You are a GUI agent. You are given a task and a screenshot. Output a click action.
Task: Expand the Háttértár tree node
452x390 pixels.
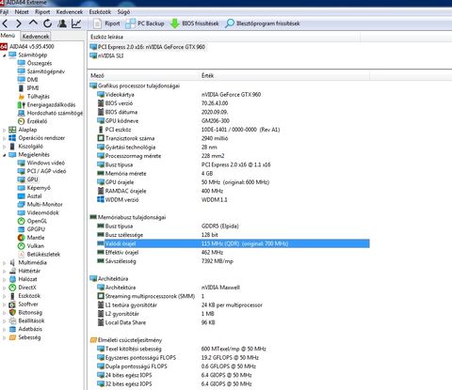tap(5, 271)
